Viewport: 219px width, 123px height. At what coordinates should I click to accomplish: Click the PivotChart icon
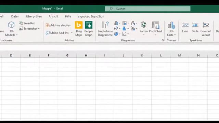pos(156,25)
